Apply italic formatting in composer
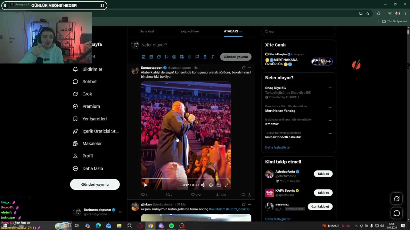The height and width of the screenshot is (230, 410). [x=213, y=57]
